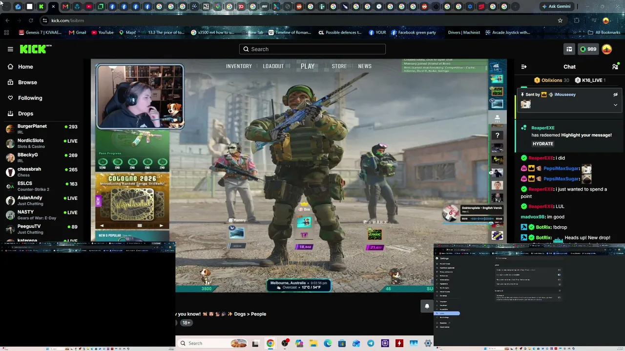Viewport: 625px width, 351px height.
Task: Open chessbrah channel in sidebar
Action: click(x=42, y=172)
